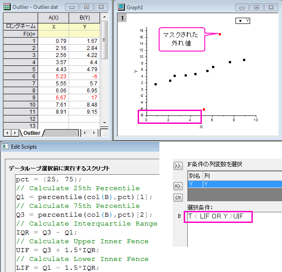Click script line UIF = Q3 + 1.5*IQR;
282x272 pixels.
[x=58, y=250]
